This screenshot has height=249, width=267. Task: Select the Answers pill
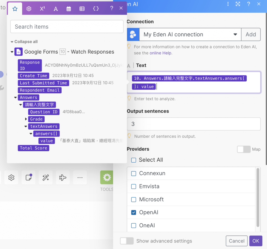28,98
